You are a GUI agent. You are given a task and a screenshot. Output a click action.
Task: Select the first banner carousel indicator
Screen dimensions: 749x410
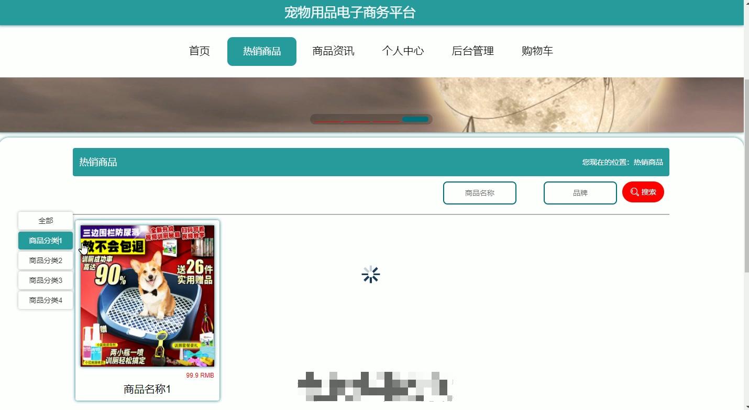(327, 120)
